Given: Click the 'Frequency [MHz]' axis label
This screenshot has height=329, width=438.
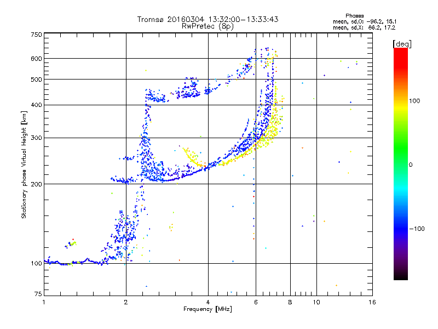Looking at the screenshot, I should tap(208, 309).
